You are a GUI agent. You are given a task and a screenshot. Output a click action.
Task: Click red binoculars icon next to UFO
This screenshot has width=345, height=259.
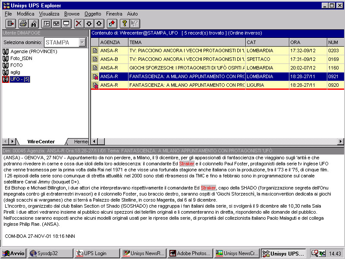[6, 79]
